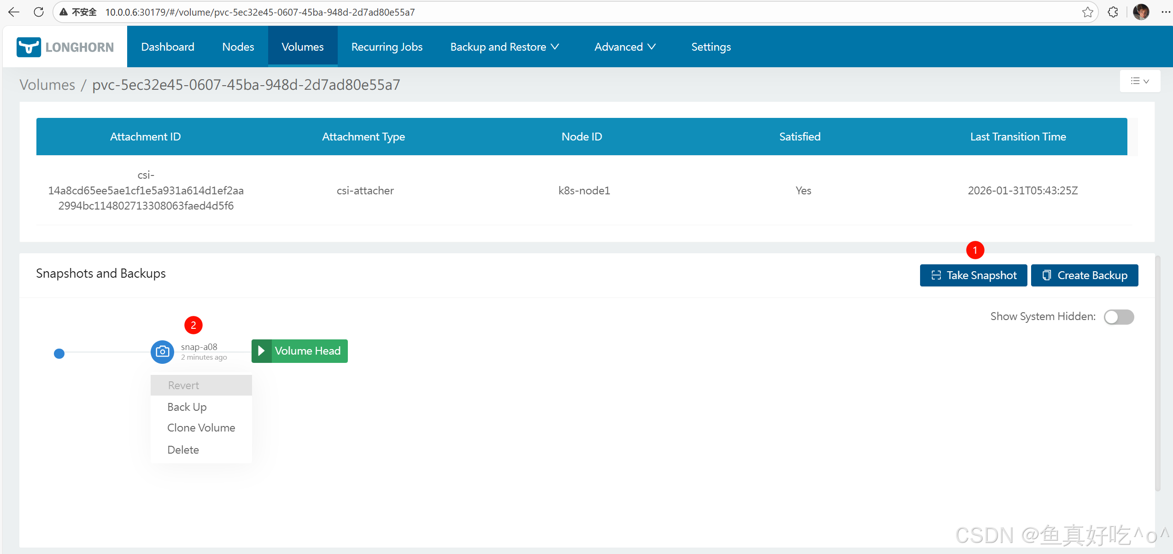Click the Volume Head play arrow icon

pos(261,351)
